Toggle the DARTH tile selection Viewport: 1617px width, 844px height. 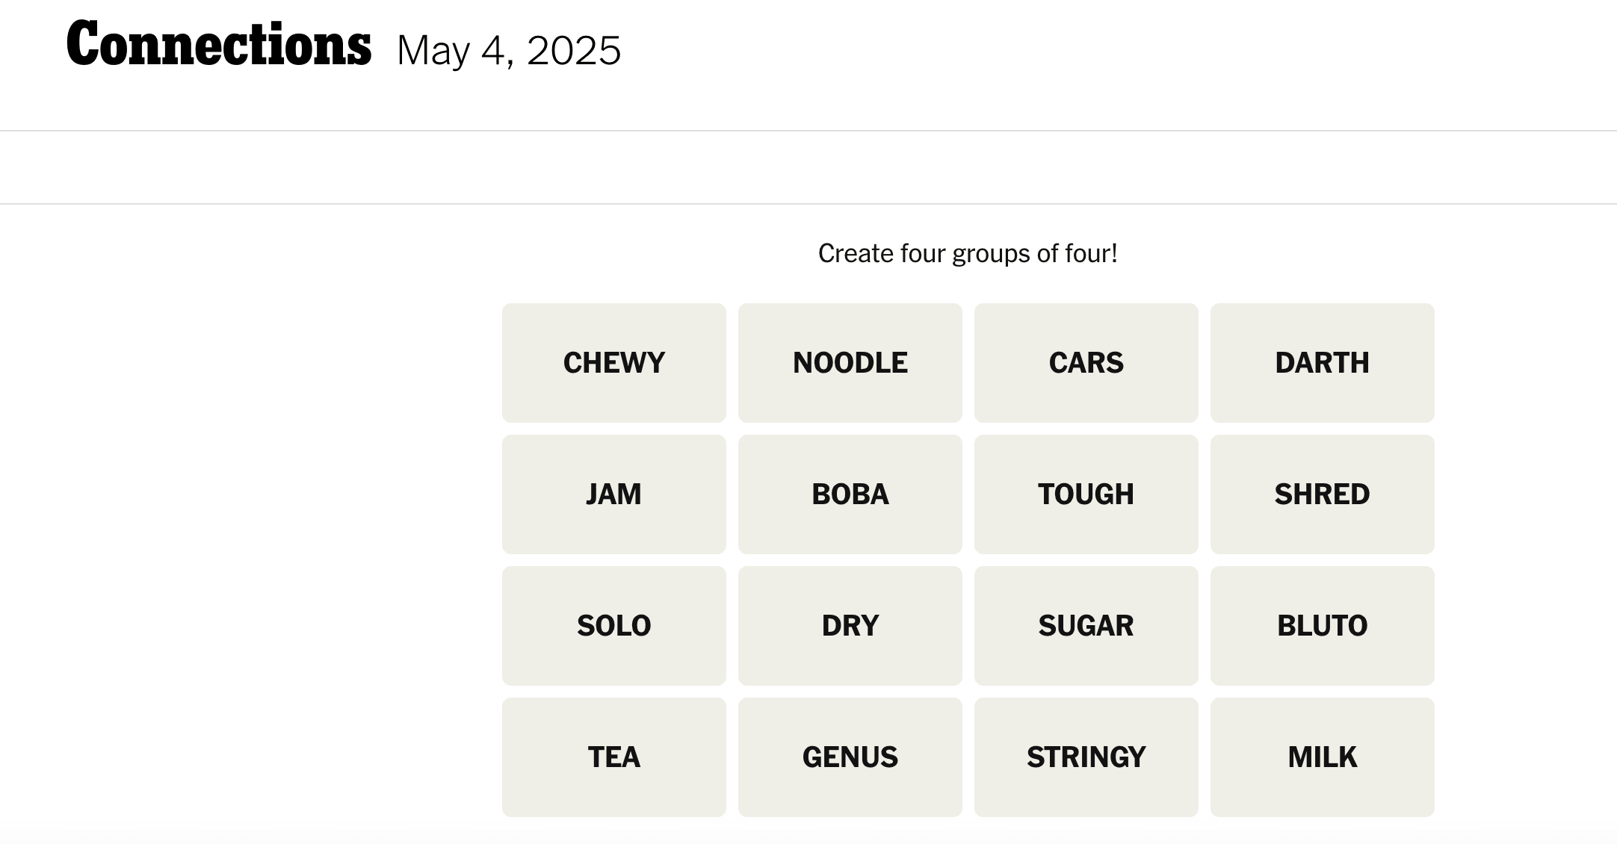1322,363
